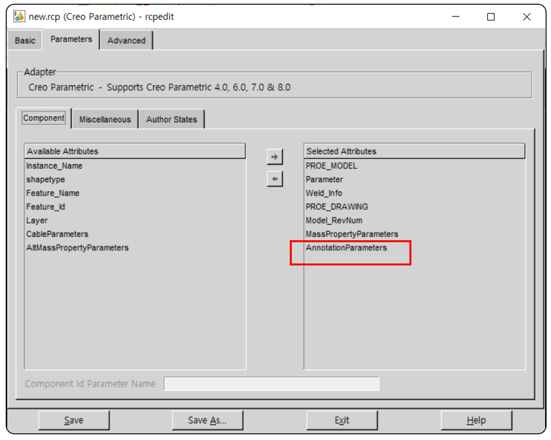Select AltMassPropertyParameters attribute
Screen dimensions: 551x440
pos(77,248)
